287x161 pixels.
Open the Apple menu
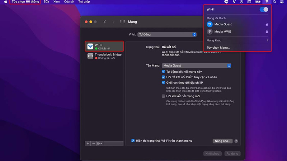(6, 2)
